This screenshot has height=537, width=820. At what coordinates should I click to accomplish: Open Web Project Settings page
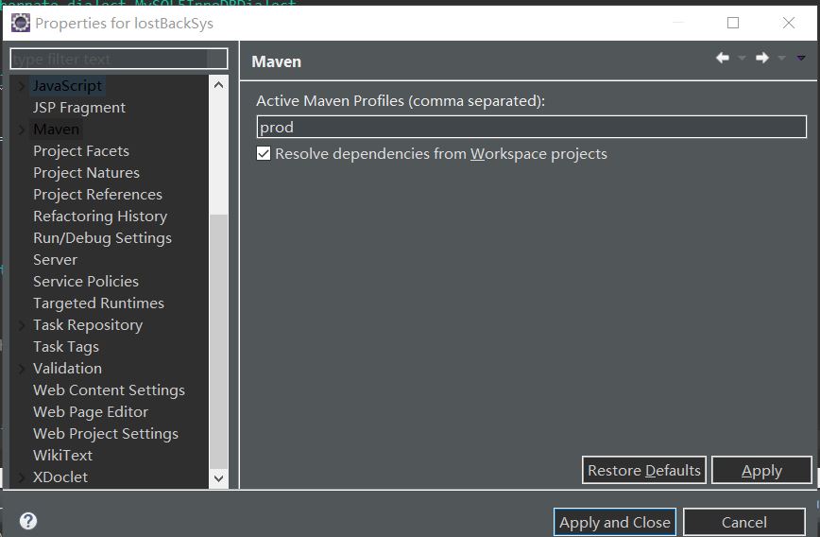[106, 433]
